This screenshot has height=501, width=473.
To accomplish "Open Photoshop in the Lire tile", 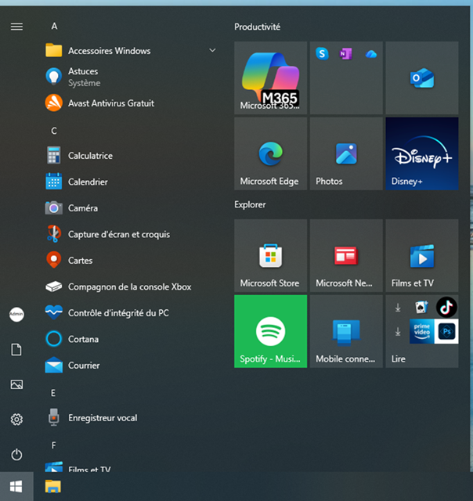I will coord(446,331).
